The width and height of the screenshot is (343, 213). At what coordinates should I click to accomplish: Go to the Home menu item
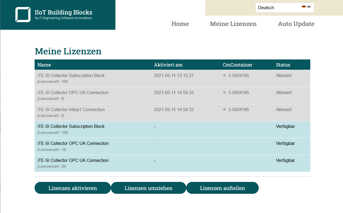180,24
